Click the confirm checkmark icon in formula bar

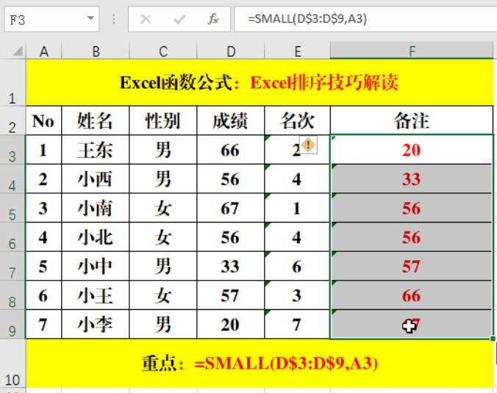pyautogui.click(x=179, y=19)
